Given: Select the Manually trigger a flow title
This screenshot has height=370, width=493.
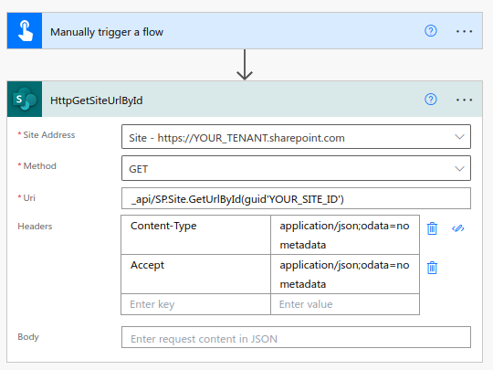Looking at the screenshot, I should (x=107, y=32).
